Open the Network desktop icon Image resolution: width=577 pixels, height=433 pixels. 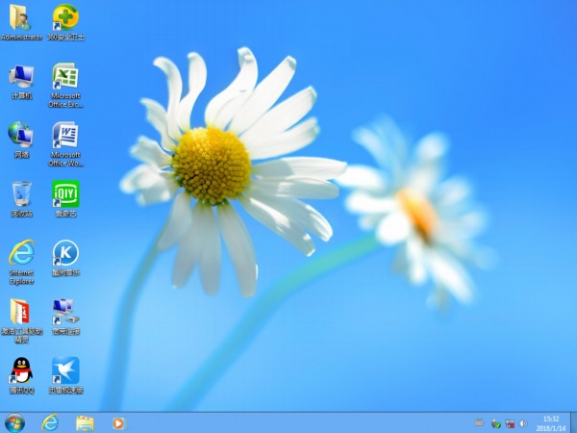pyautogui.click(x=21, y=135)
